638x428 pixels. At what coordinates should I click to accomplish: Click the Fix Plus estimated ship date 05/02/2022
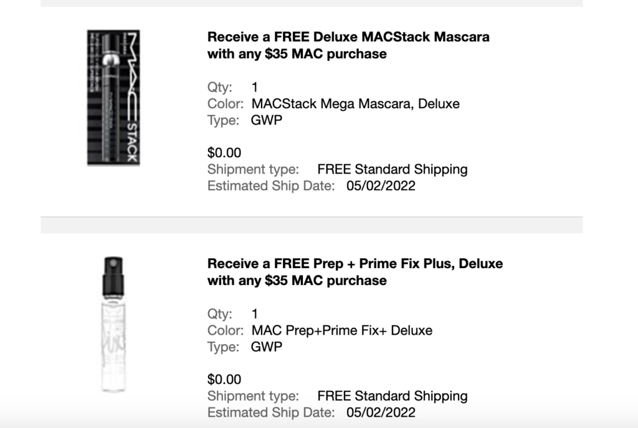[x=381, y=412]
